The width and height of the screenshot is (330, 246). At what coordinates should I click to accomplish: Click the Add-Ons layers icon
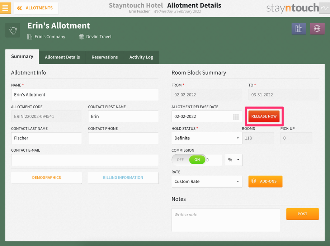[254, 181]
